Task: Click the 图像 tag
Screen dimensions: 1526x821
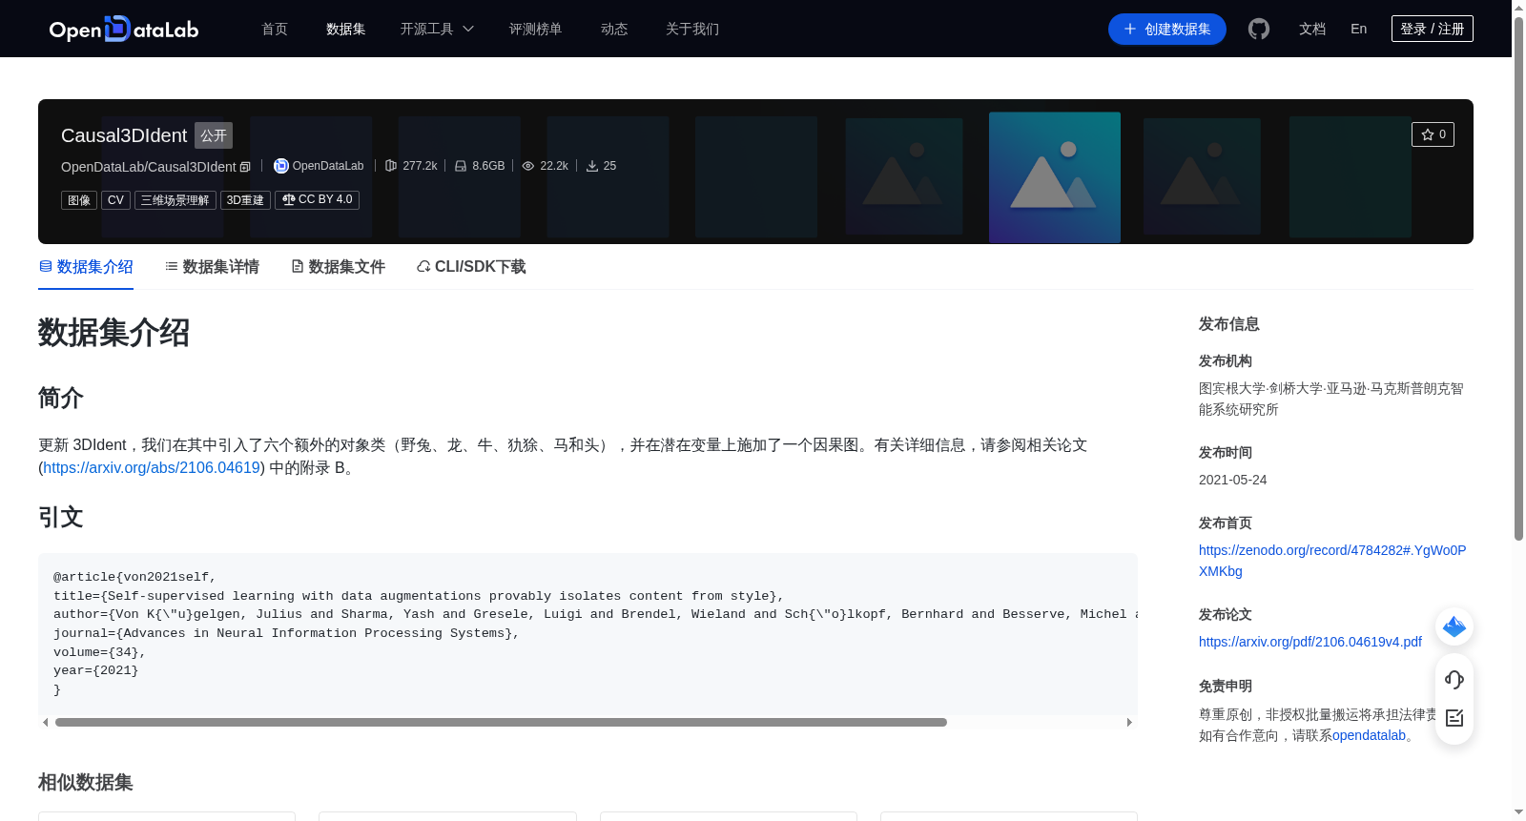Action: pyautogui.click(x=79, y=200)
